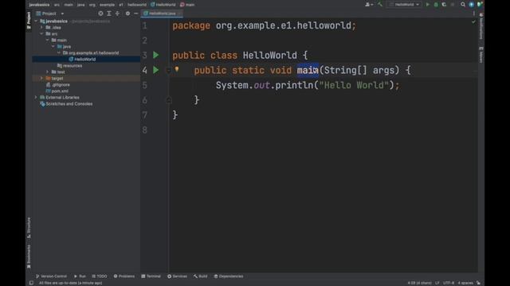Click the Build project hammer icon
The height and width of the screenshot is (286, 510).
coord(379,5)
